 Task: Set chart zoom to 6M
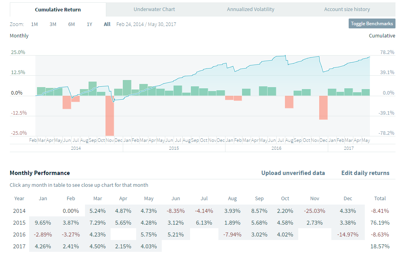coord(71,24)
